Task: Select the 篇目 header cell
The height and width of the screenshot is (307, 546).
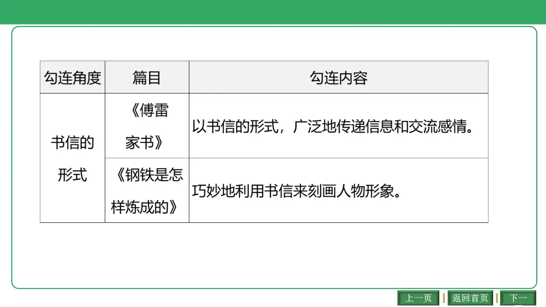Action: (147, 77)
